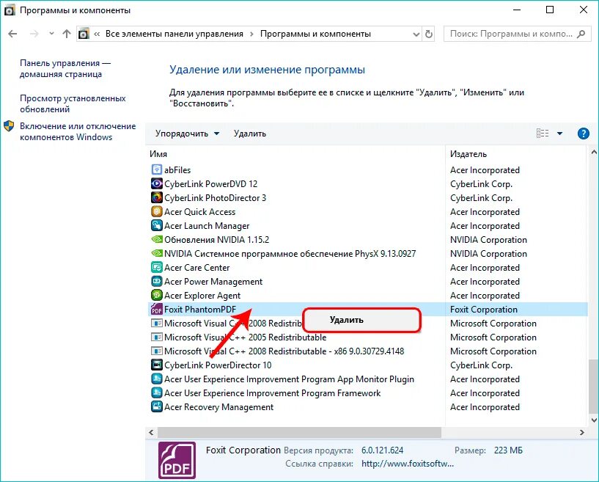This screenshot has width=599, height=482.
Task: Select the CyberLink PowerDVD 12 icon
Action: click(157, 184)
